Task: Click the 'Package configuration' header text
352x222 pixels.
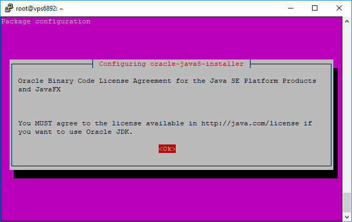Action: pyautogui.click(x=46, y=21)
